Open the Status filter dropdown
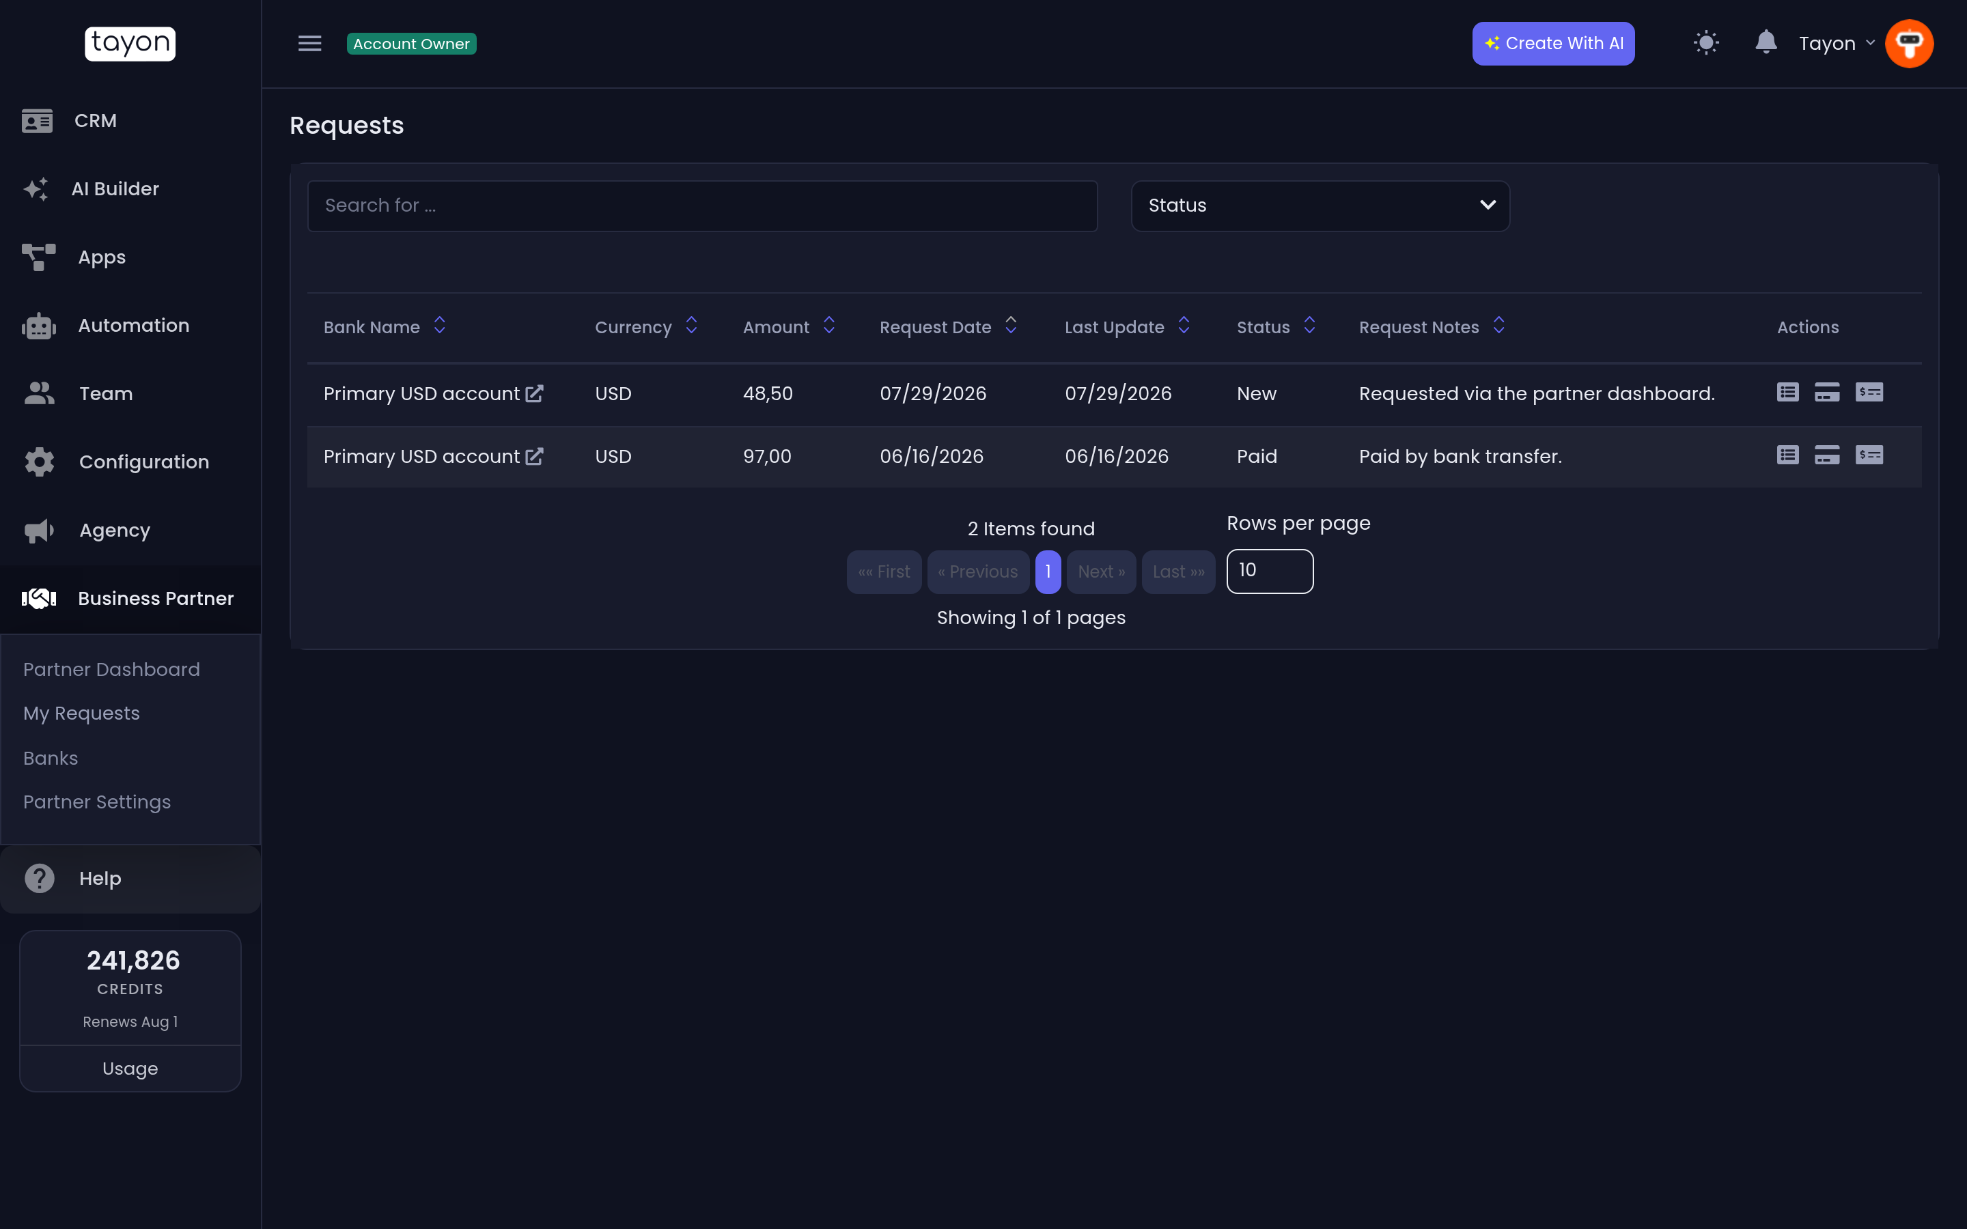The image size is (1967, 1229). click(1320, 206)
